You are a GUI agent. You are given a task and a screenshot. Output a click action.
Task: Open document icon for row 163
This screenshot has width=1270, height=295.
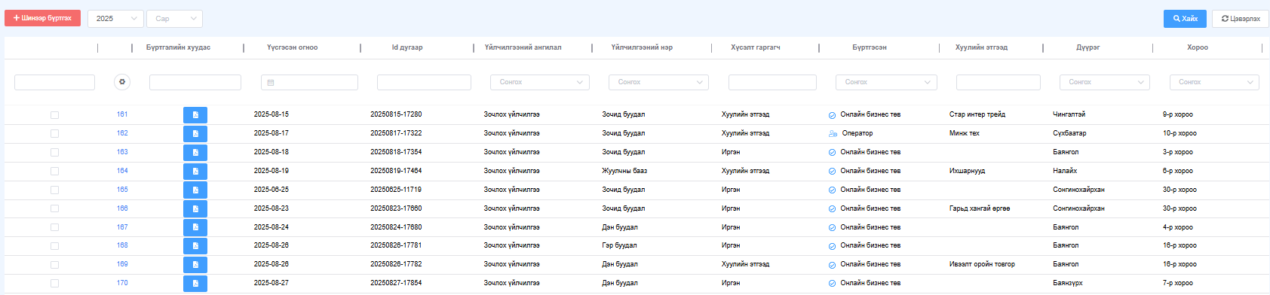[195, 153]
